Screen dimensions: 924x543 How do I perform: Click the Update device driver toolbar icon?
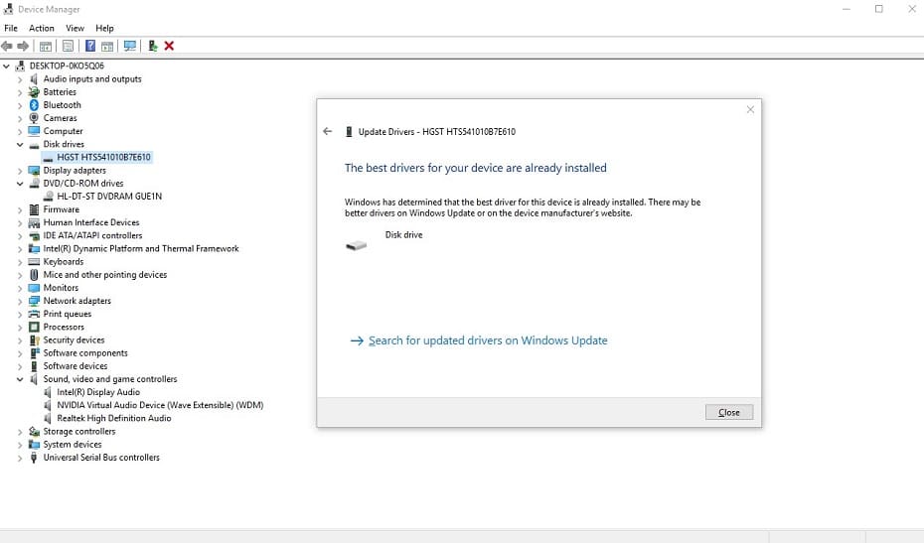coord(153,46)
